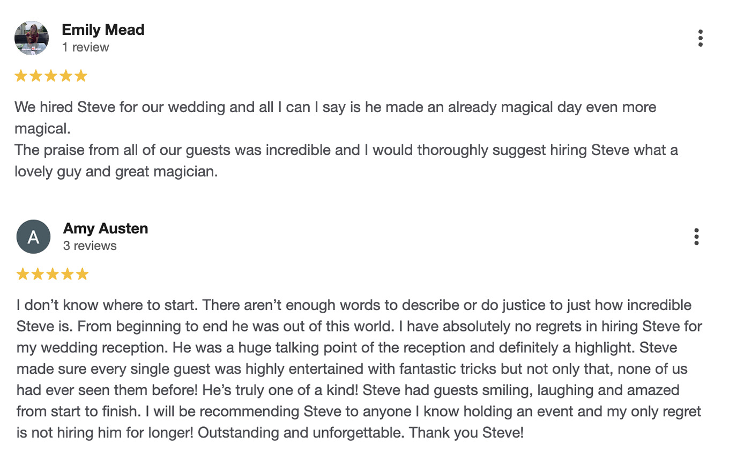Viewport: 729px width, 473px height.
Task: Click the second star in Amy Austen's rating
Action: (x=38, y=274)
